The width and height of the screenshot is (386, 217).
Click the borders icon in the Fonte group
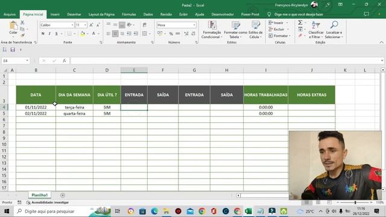[69, 34]
